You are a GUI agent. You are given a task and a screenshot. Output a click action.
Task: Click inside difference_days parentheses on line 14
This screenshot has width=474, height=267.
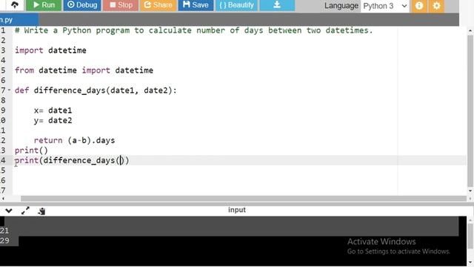pyautogui.click(x=121, y=160)
